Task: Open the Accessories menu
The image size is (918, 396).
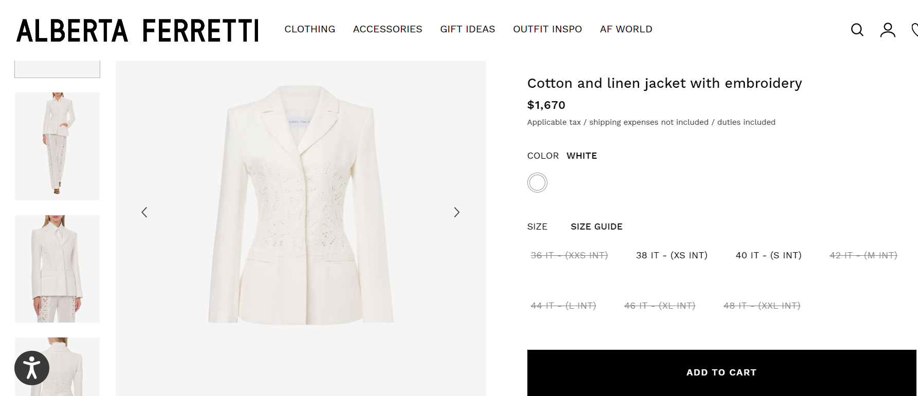Action: pyautogui.click(x=388, y=29)
